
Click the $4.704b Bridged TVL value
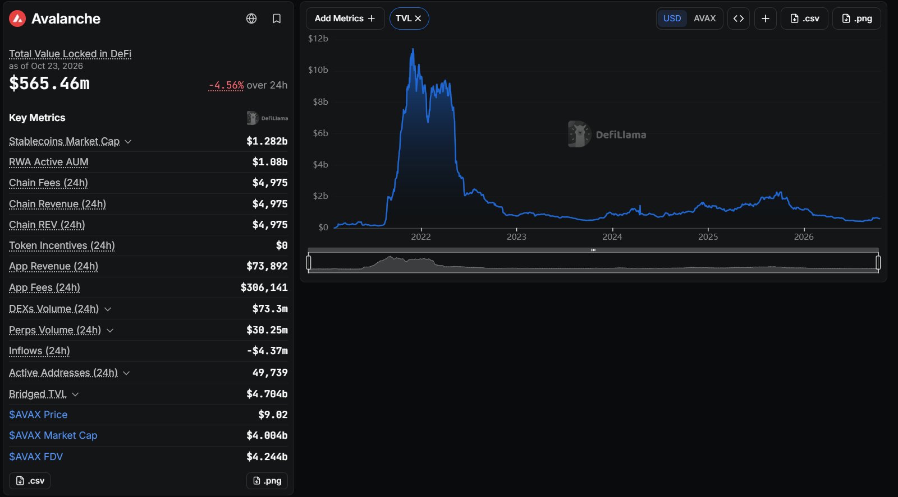(267, 394)
